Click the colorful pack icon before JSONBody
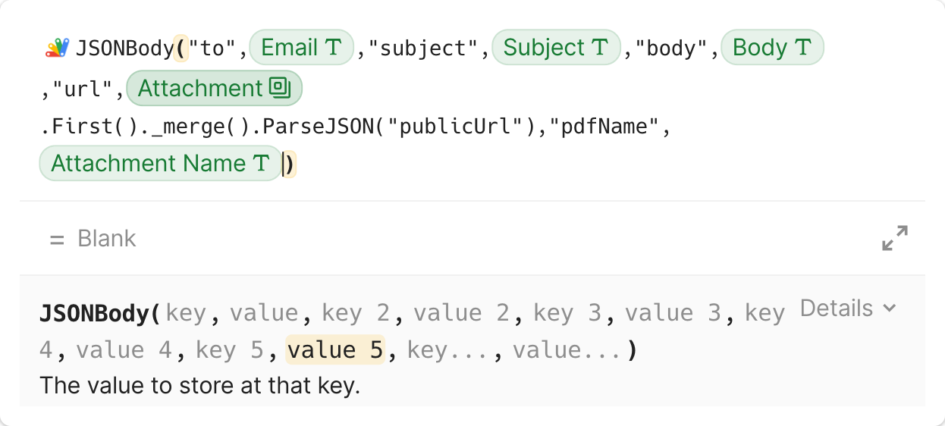This screenshot has width=945, height=426. coord(58,48)
